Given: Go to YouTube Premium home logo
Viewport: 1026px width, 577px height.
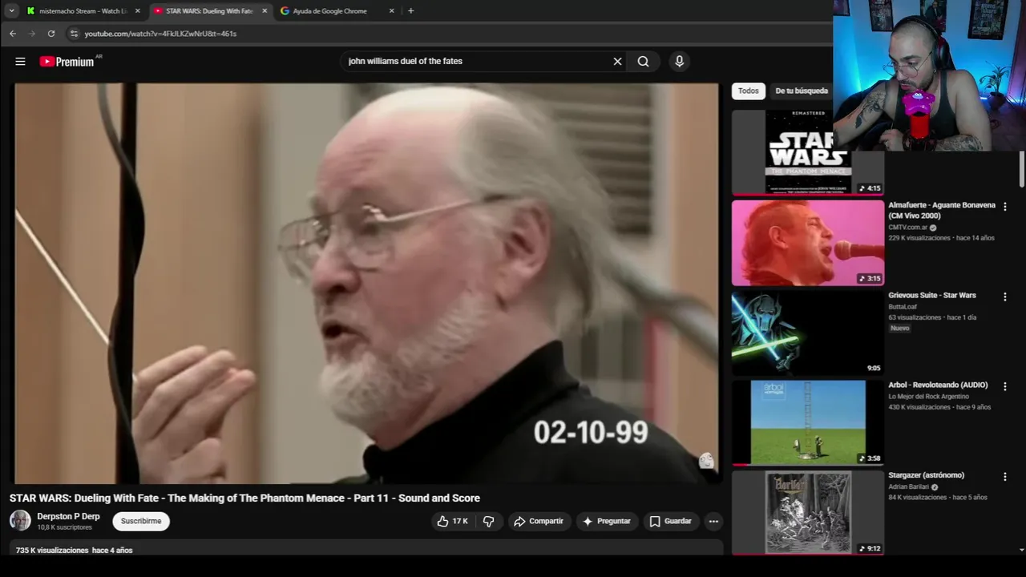Looking at the screenshot, I should pos(67,62).
